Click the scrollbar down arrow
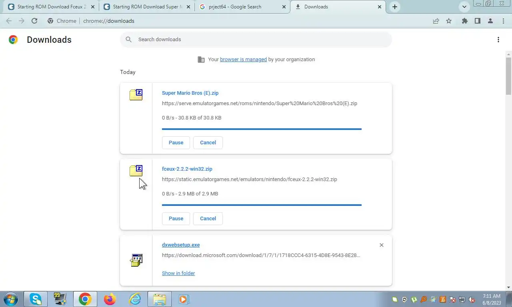Image resolution: width=512 pixels, height=307 pixels. (509, 287)
